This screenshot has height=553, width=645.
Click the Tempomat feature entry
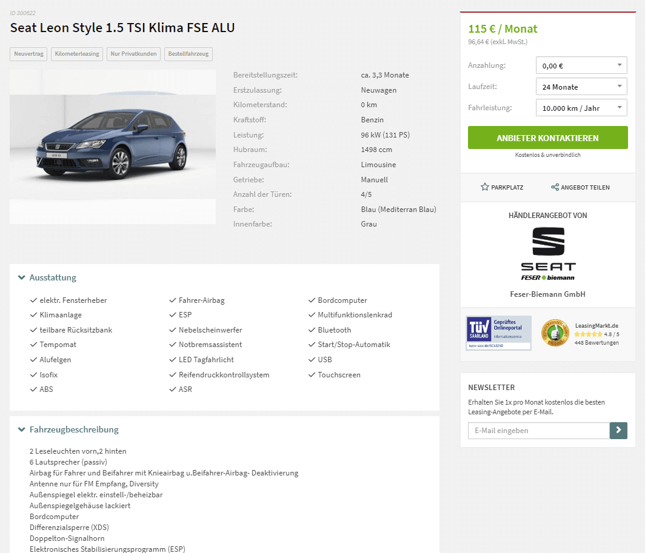(x=58, y=345)
